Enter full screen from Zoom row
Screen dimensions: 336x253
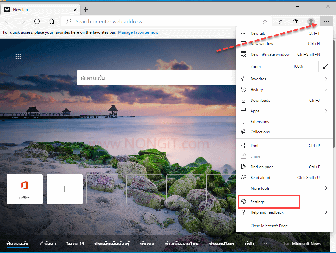(x=325, y=66)
